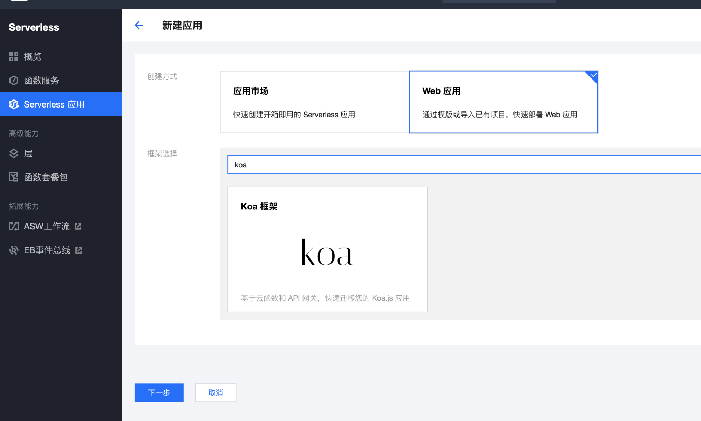Open ASW工作流 menu item
This screenshot has height=421, width=701.
(61, 226)
